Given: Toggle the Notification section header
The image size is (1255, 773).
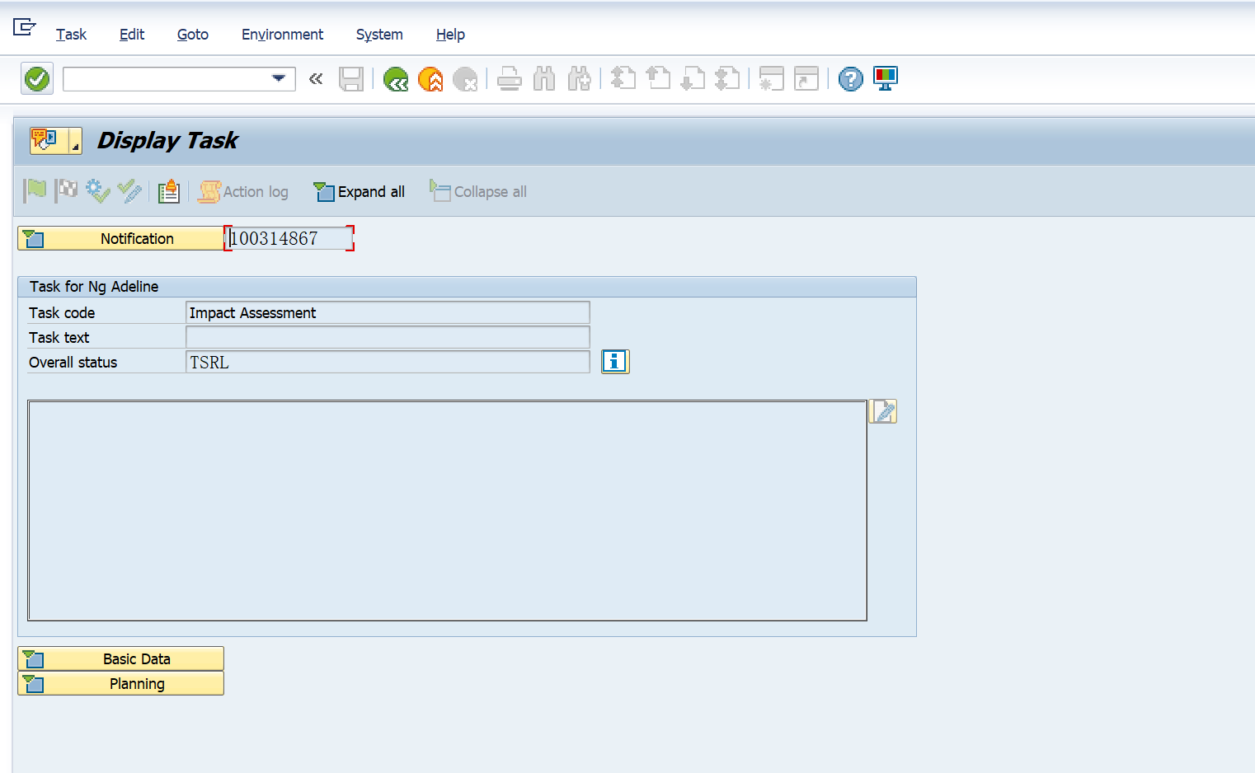Looking at the screenshot, I should (x=120, y=239).
